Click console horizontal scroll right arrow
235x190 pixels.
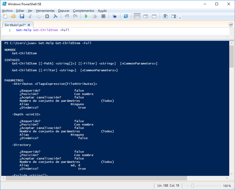click(x=227, y=178)
